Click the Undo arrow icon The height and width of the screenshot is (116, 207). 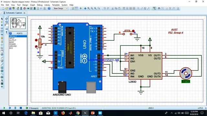pos(104,8)
